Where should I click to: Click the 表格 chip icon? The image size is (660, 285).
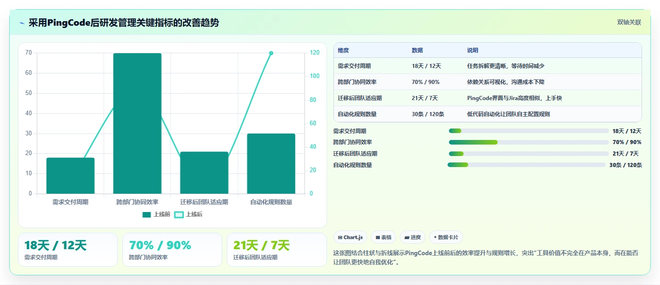[378, 238]
